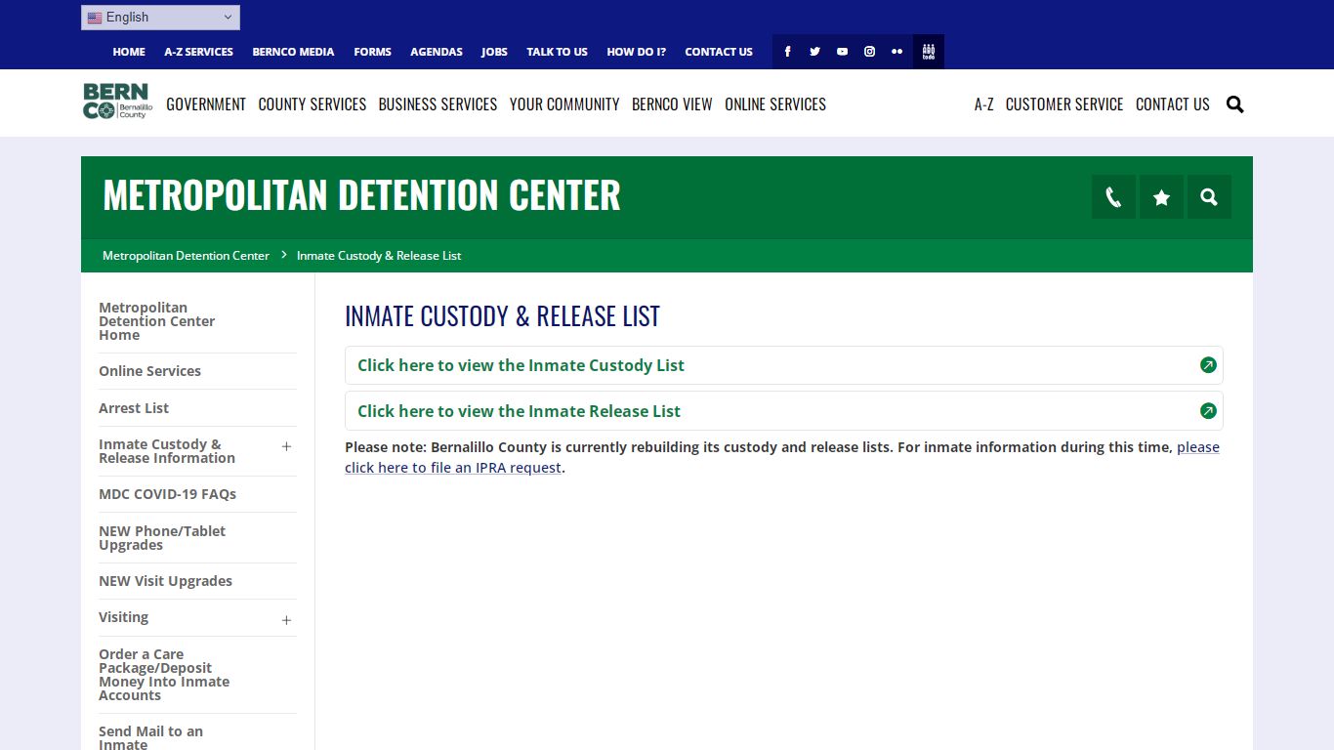The width and height of the screenshot is (1334, 750).
Task: Open AGENDAS in top bar
Action: (437, 52)
